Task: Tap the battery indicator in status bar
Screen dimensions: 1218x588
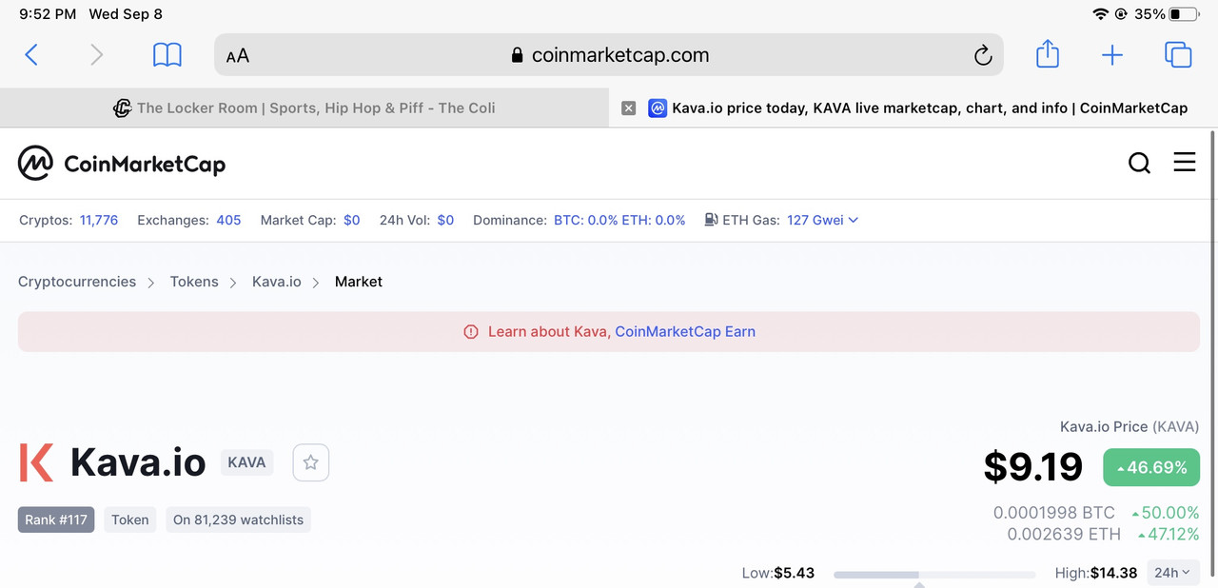Action: click(1184, 14)
